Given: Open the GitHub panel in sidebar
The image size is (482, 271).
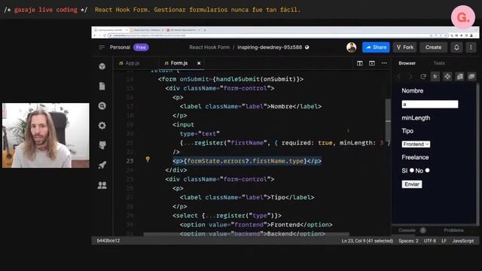Looking at the screenshot, I should 102,145.
